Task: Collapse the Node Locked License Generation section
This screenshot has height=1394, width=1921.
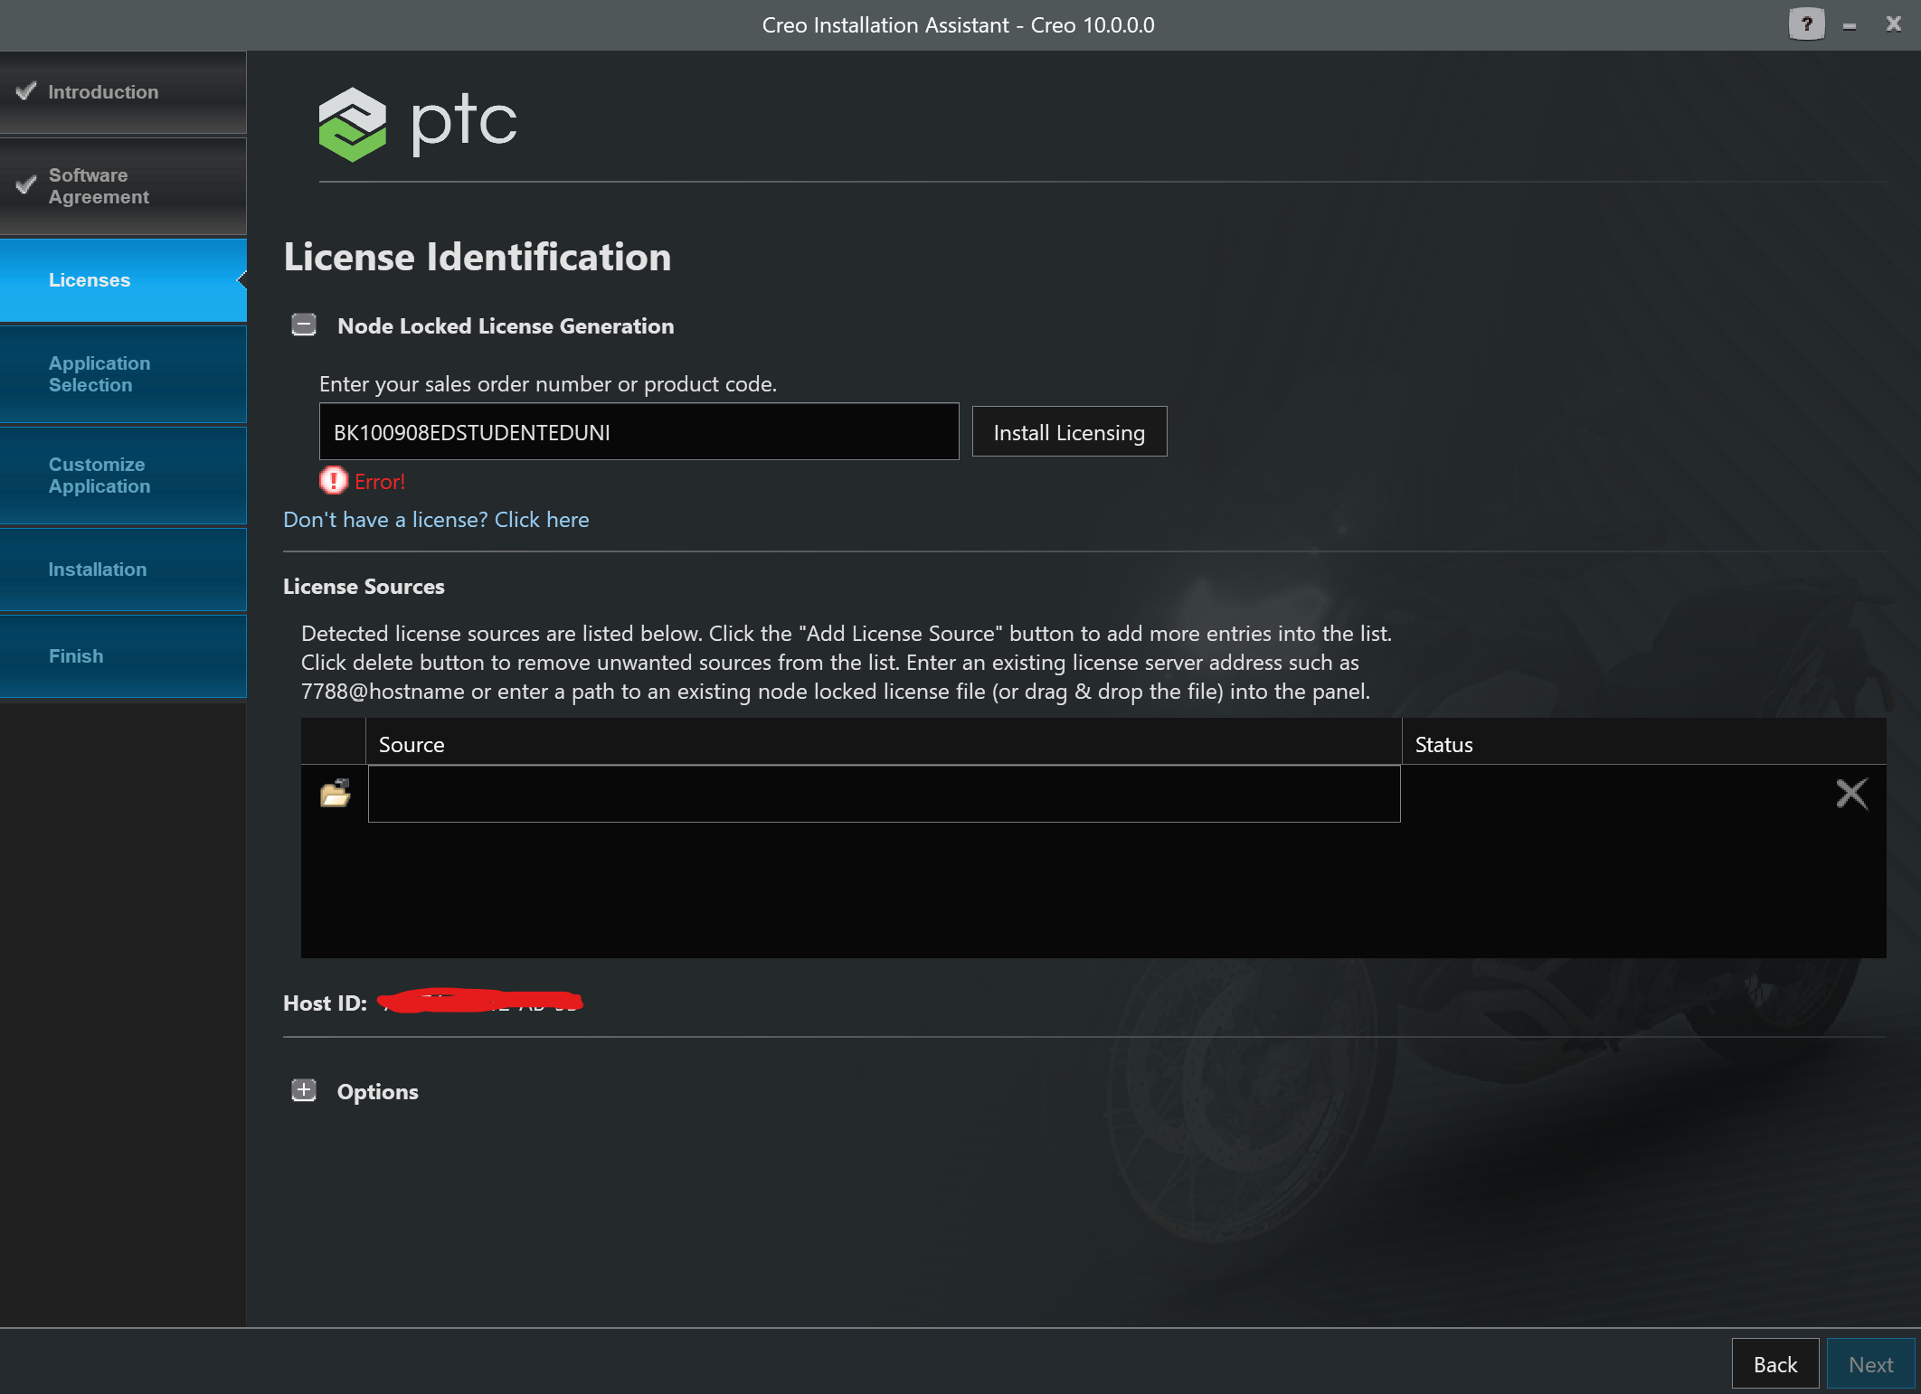Action: pos(303,325)
